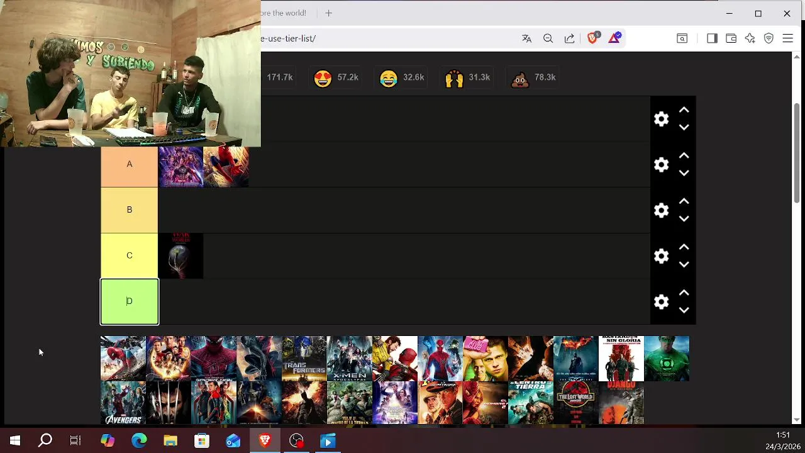Screen dimensions: 805x453
Task: Pick the Fight Club poster
Action: [x=486, y=359]
